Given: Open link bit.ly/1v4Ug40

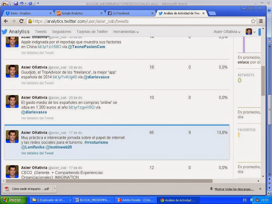Looking at the screenshot, I should pyautogui.click(x=65, y=77).
